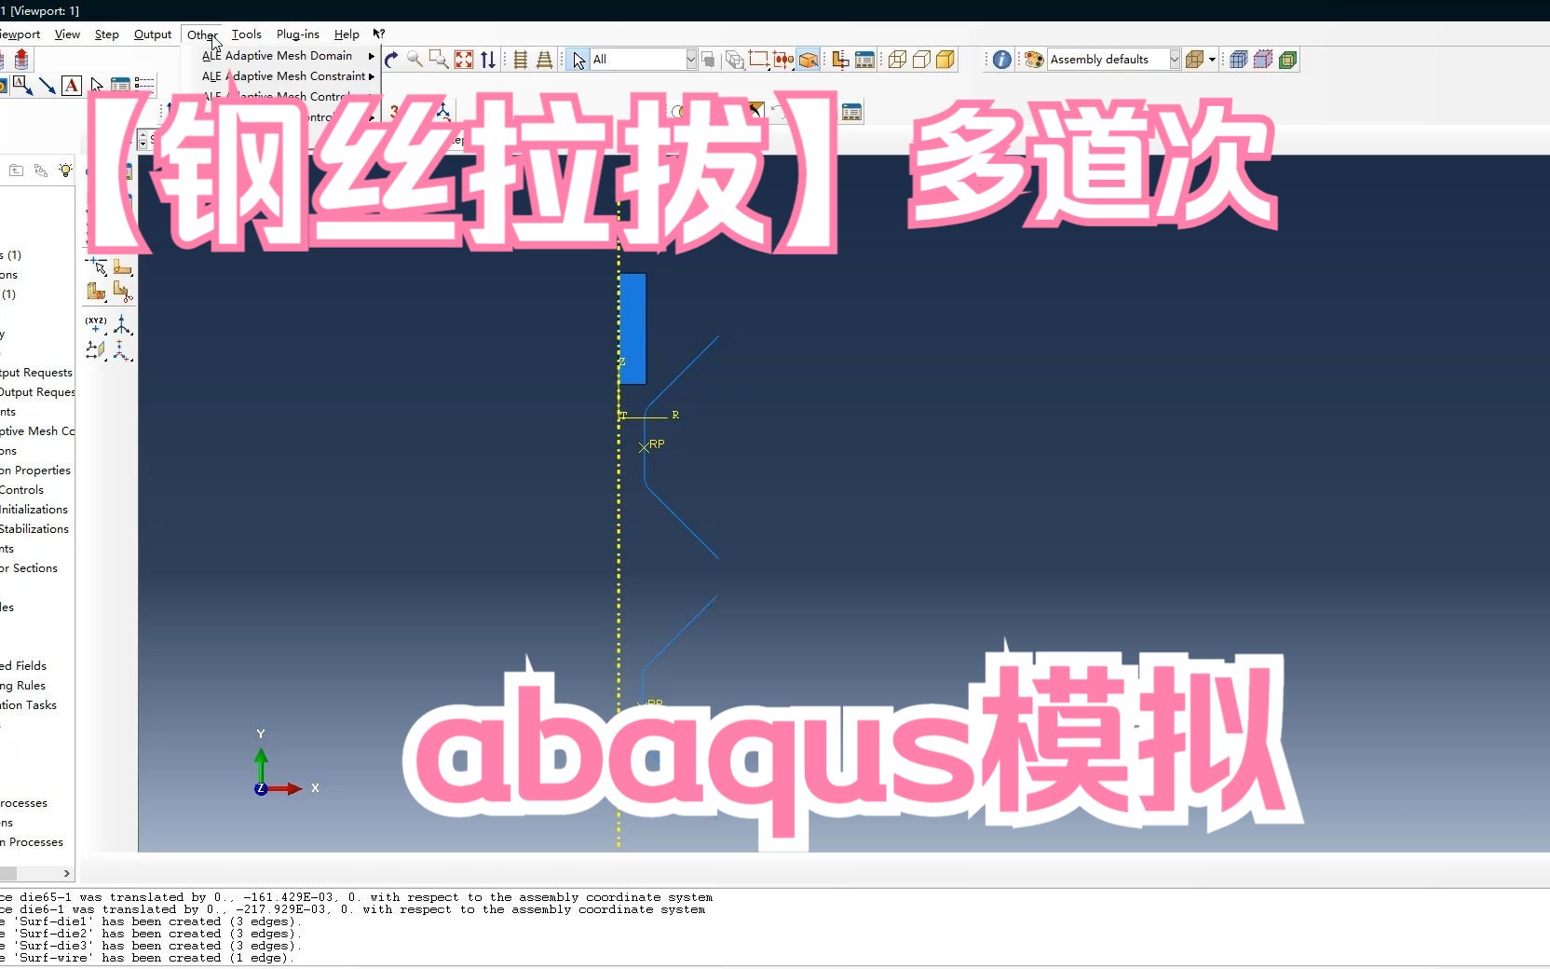Open the Step menu
The height and width of the screenshot is (969, 1550).
click(107, 34)
